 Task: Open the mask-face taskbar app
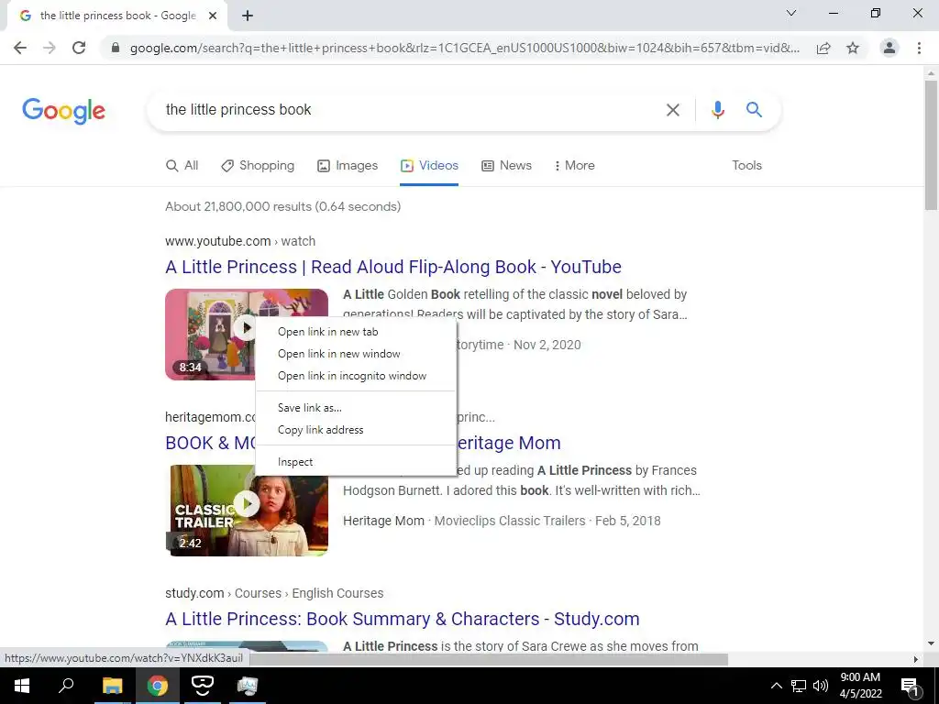point(203,686)
